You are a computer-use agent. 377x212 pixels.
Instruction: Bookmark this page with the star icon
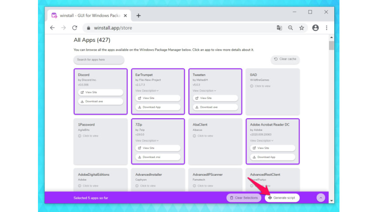[x=302, y=28]
